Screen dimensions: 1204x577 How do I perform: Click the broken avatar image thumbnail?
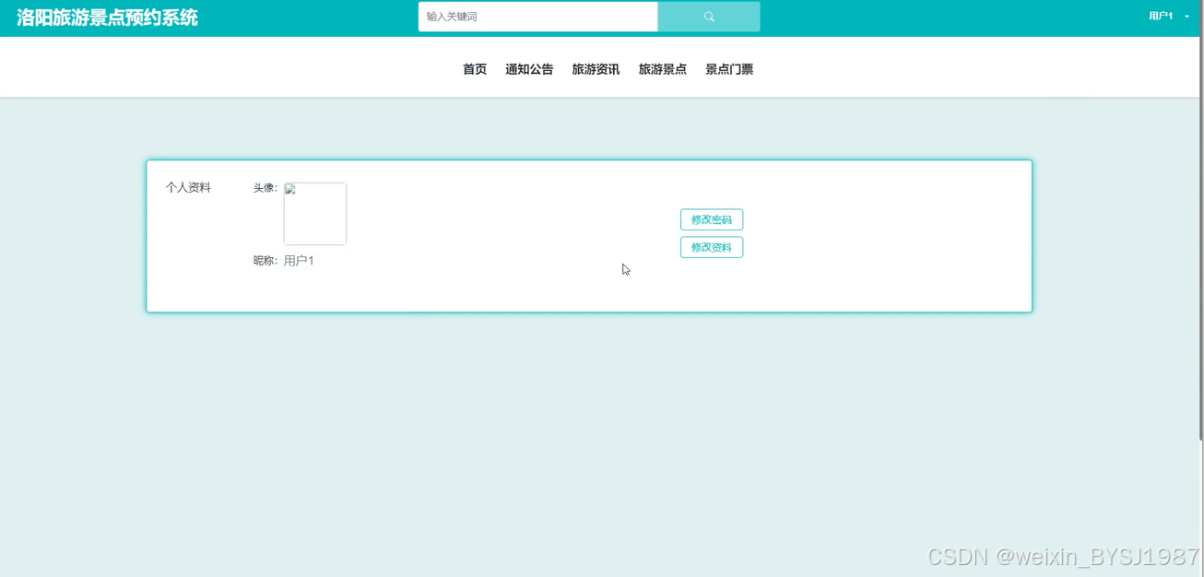pos(315,214)
